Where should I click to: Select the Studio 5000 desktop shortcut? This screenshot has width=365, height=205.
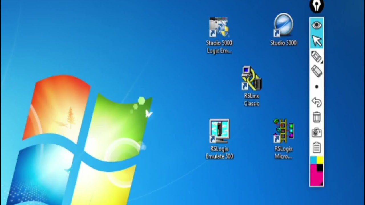[283, 30]
